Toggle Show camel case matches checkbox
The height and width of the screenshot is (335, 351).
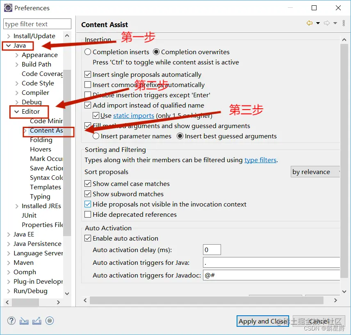88,184
